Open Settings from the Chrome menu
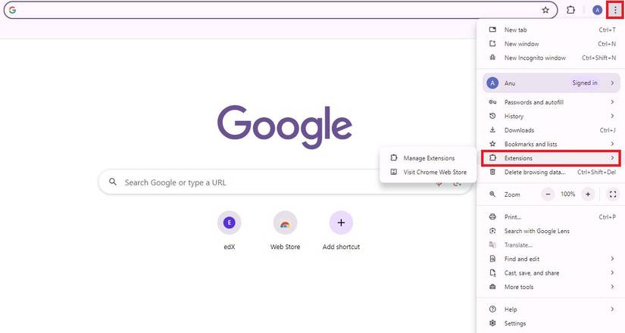Image resolution: width=625 pixels, height=333 pixels. 515,323
